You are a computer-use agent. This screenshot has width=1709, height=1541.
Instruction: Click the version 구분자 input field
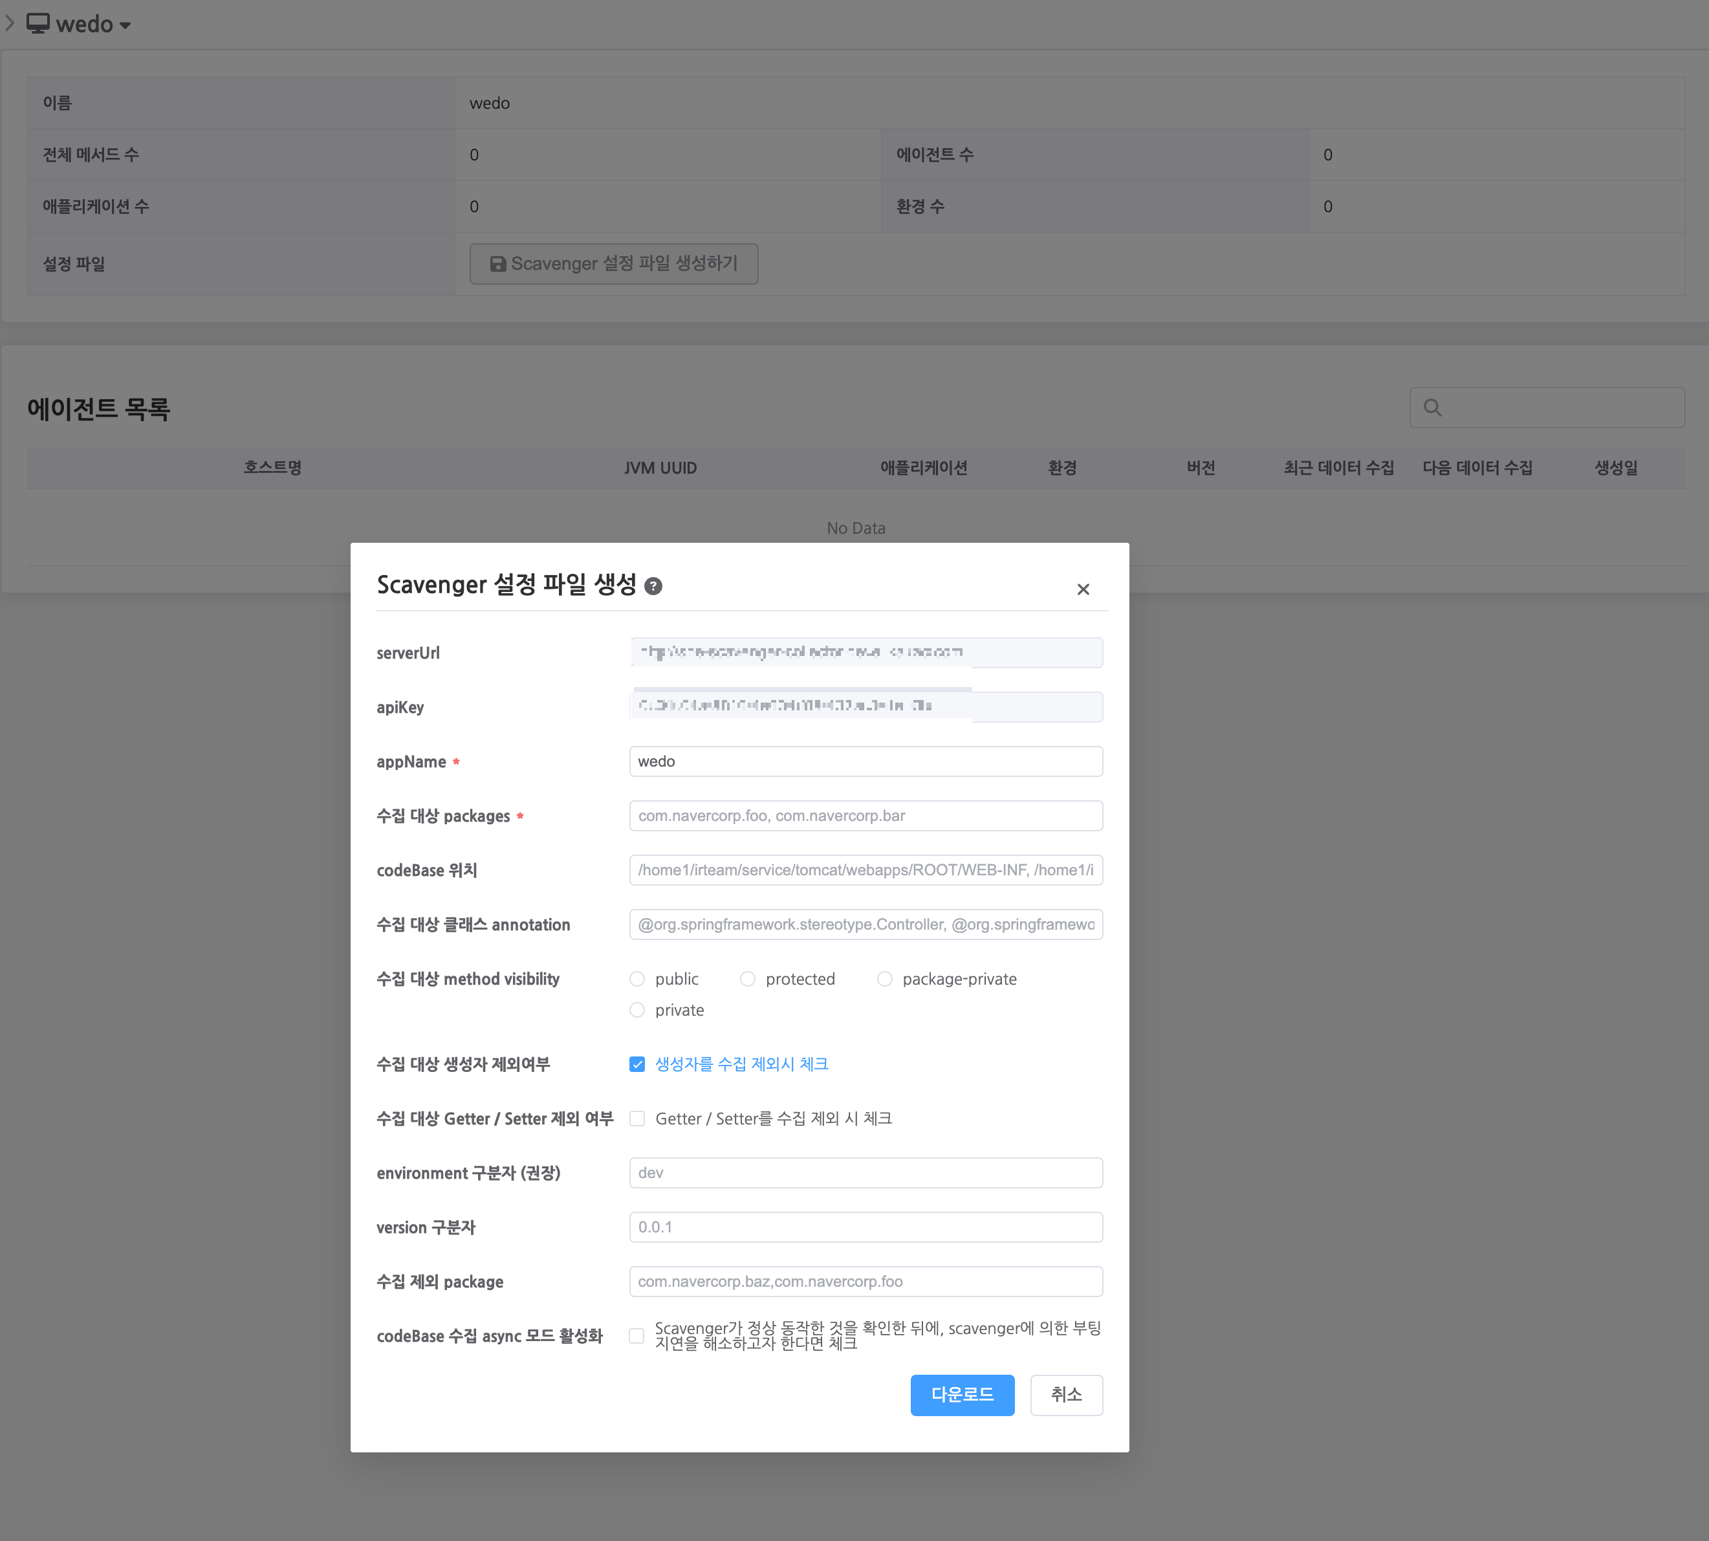point(865,1227)
